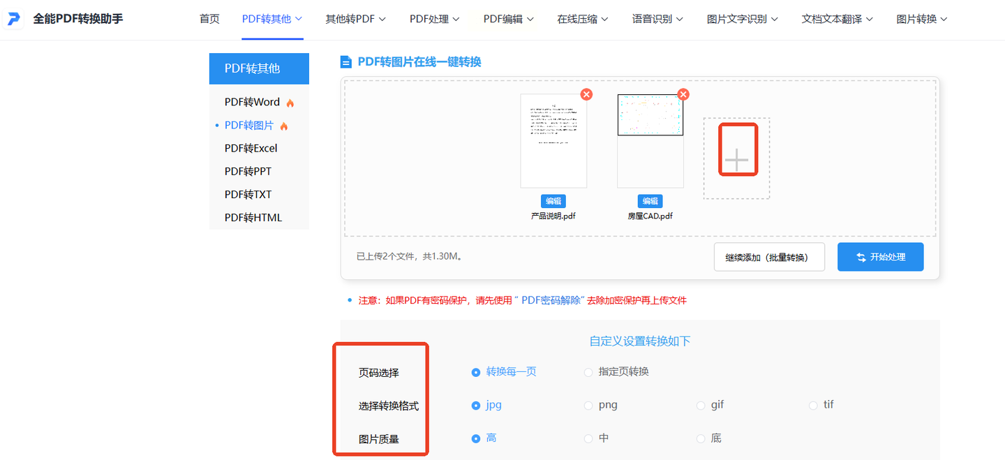The image size is (1005, 460).
Task: Expand the 图片转换 dropdown menu
Action: pos(921,19)
